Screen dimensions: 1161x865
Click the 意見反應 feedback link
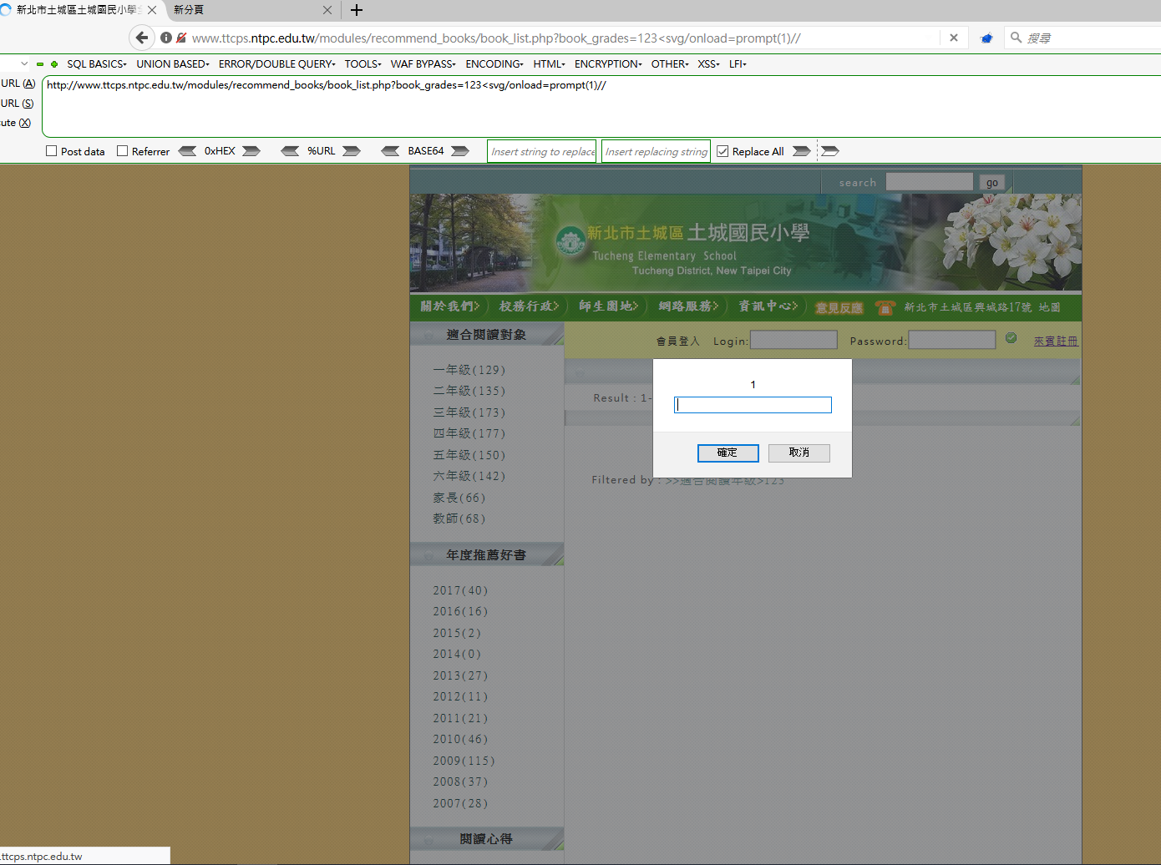pos(839,308)
